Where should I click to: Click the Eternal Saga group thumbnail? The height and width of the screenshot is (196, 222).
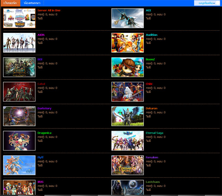(128, 141)
